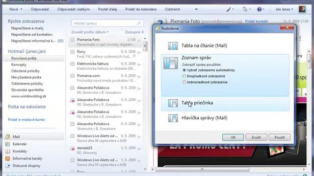Image resolution: width=314 pixels, height=176 pixels.
Task: Click the envelope icon of daniela15 message
Action: [x=72, y=148]
